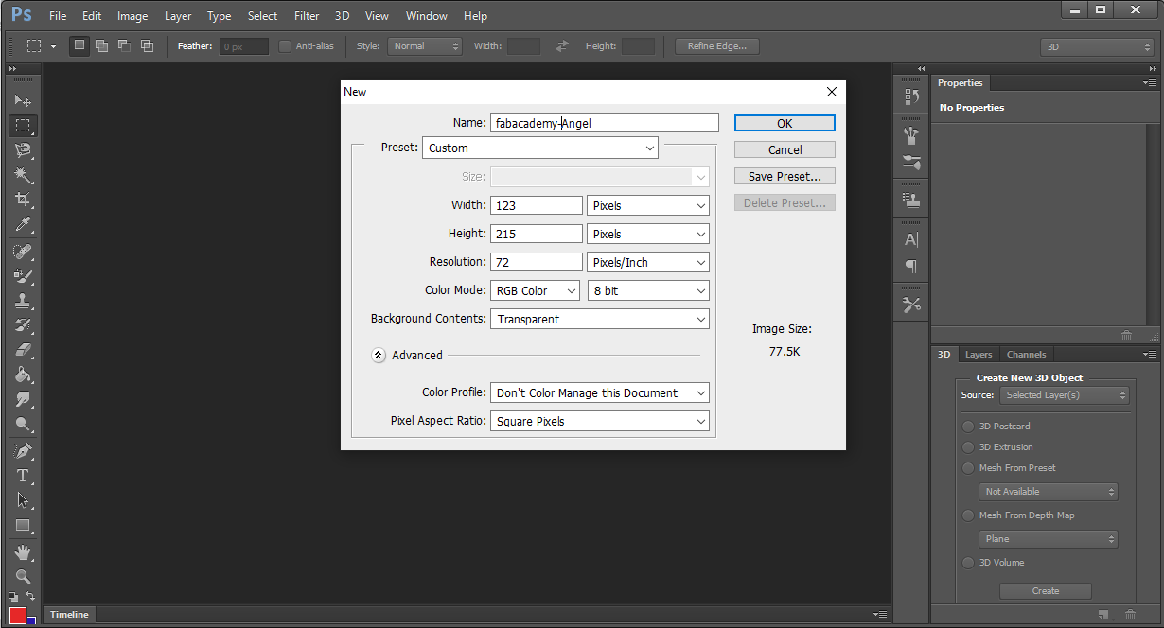Select the Pen tool

(x=23, y=450)
